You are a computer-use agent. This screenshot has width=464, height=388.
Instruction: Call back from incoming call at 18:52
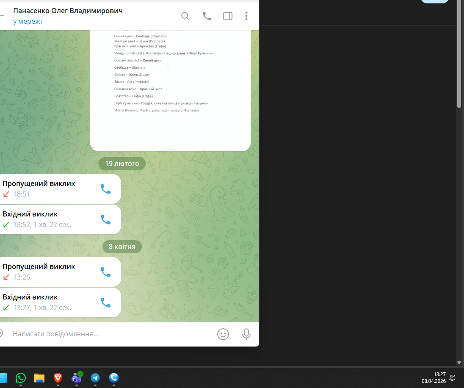pos(106,219)
